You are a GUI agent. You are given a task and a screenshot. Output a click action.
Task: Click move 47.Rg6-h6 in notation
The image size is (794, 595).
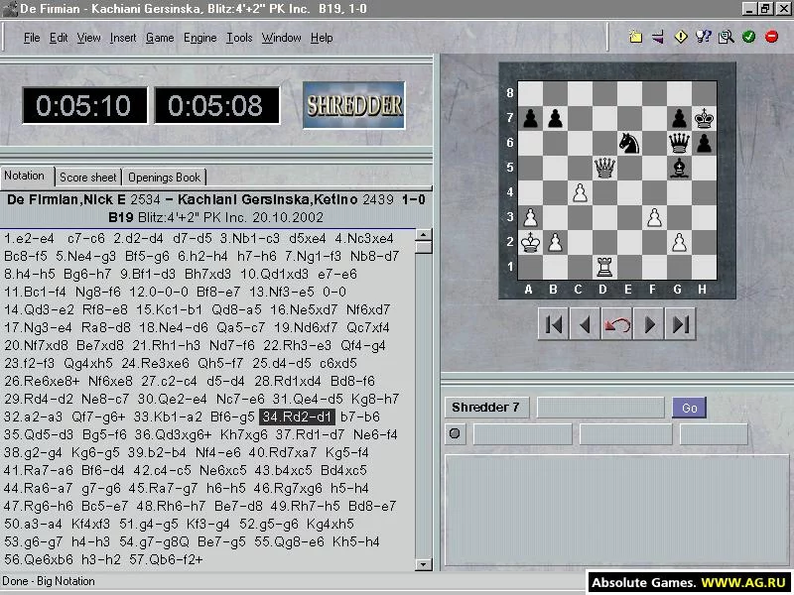pos(38,506)
